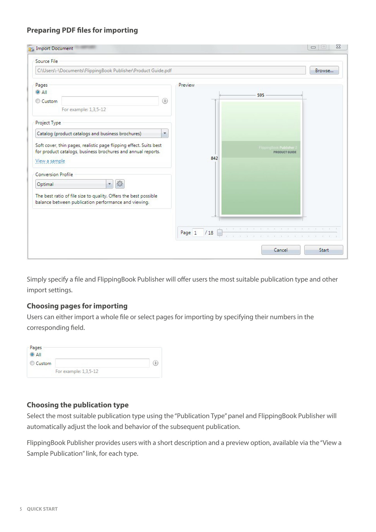This screenshot has height=532, width=376.
Task: Close the Import Document dialog
Action: coord(338,47)
